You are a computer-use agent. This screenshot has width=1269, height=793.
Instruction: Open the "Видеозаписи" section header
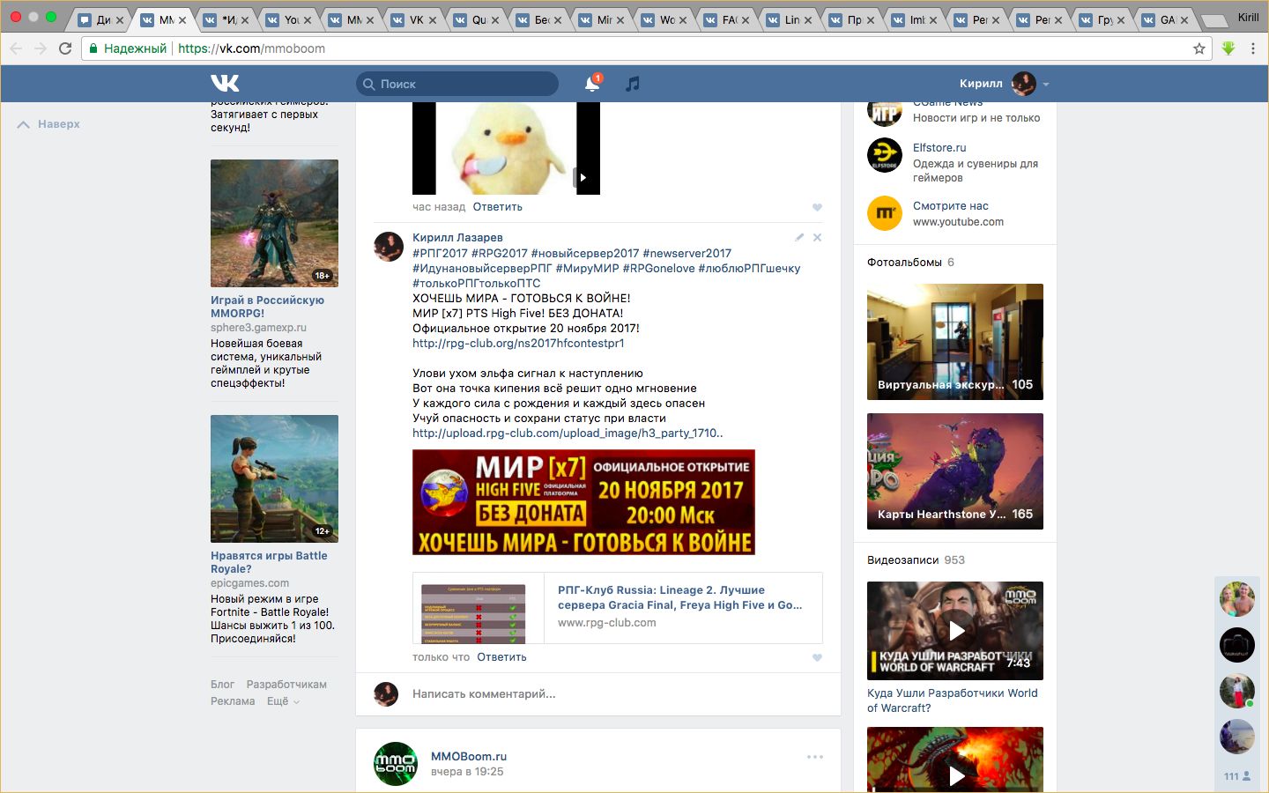[902, 560]
